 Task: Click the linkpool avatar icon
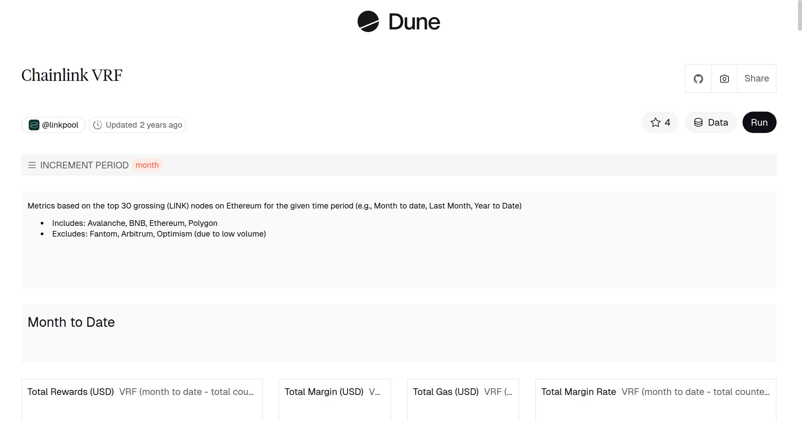34,125
